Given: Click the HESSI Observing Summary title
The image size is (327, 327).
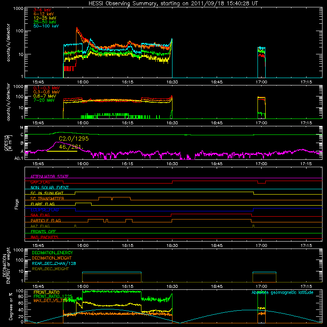Looking at the screenshot, I should pyautogui.click(x=173, y=4).
